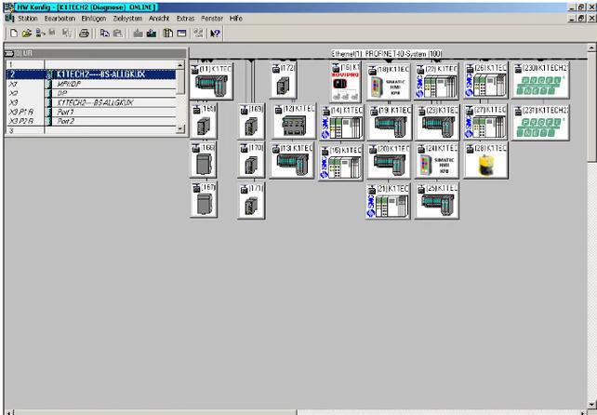Select device (170) drive module

[x=251, y=160]
